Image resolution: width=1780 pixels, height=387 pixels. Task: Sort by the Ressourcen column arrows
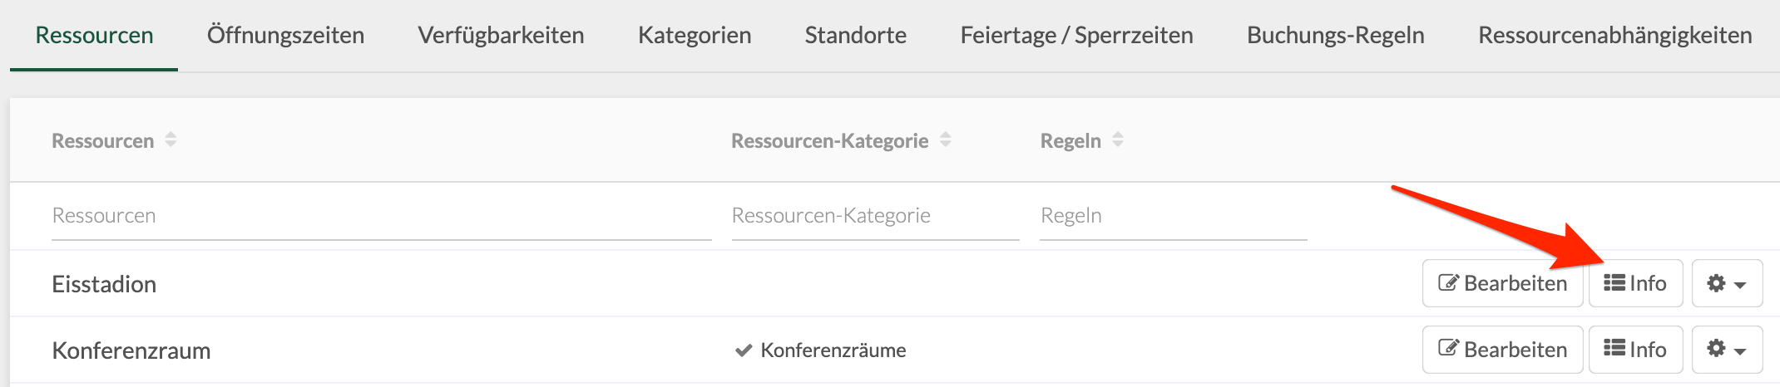coord(171,140)
